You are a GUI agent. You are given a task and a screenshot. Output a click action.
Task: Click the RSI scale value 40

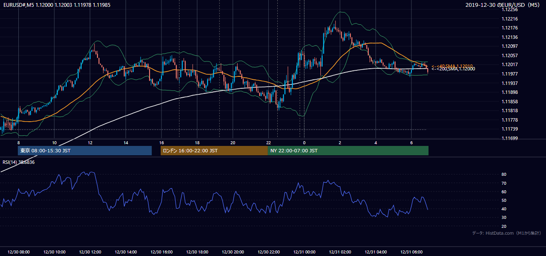[504, 209]
